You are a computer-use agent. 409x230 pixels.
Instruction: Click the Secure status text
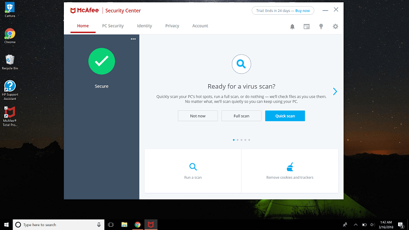pos(101,86)
